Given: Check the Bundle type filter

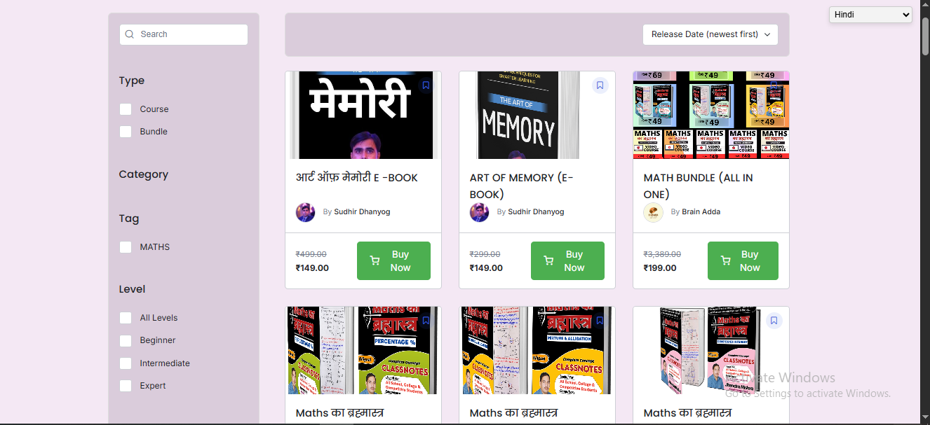Looking at the screenshot, I should tap(126, 132).
